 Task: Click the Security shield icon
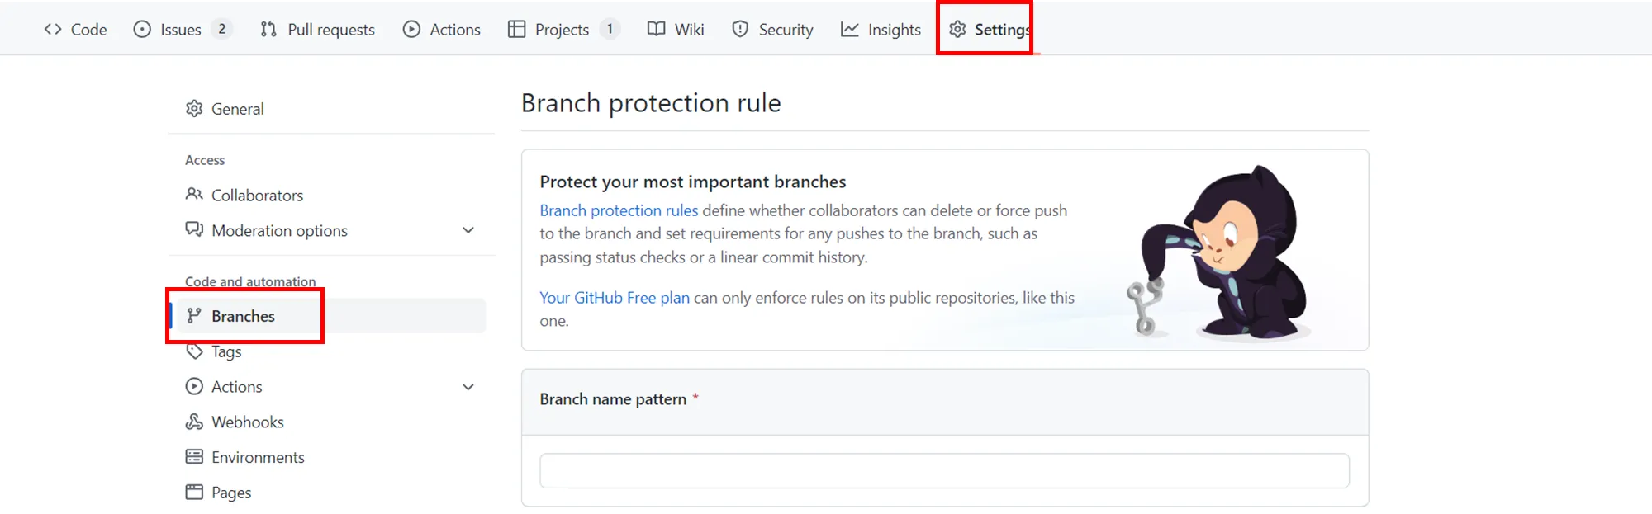(740, 30)
